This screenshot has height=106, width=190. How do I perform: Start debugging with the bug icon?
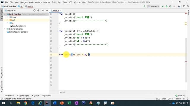(167, 6)
